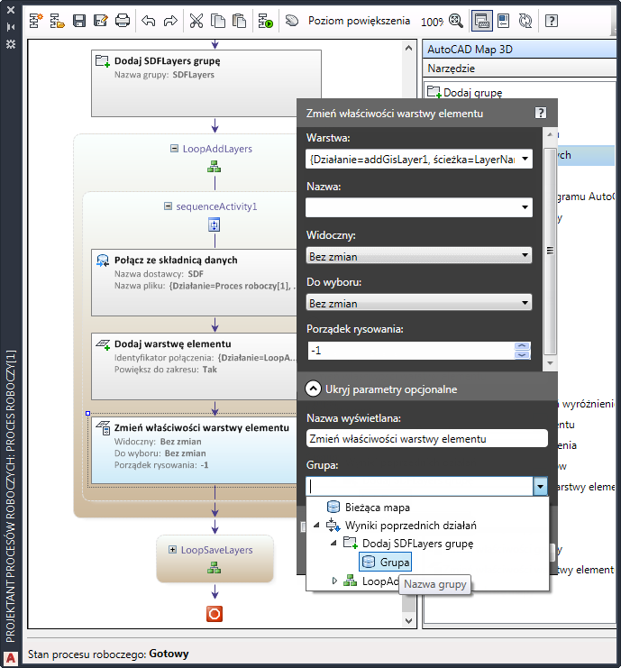Open an existing workflow file
This screenshot has width=621, height=668.
[x=57, y=21]
